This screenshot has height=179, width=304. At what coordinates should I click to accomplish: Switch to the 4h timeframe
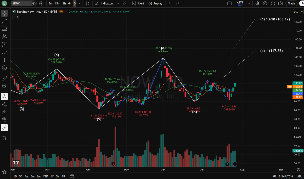[70, 4]
